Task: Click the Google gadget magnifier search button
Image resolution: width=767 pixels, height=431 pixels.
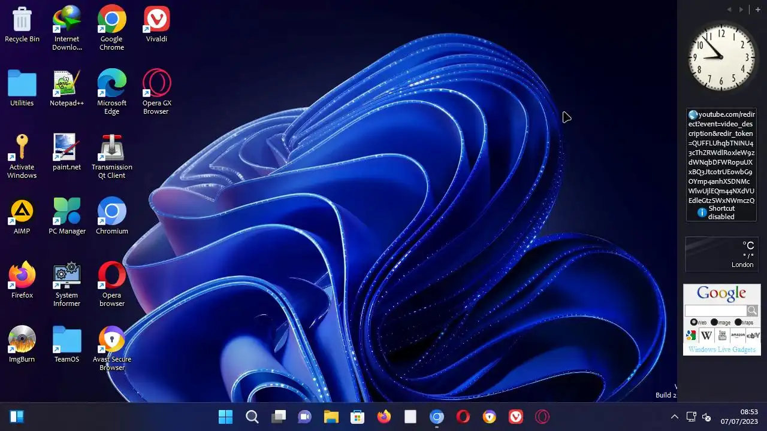Action: coord(753,311)
